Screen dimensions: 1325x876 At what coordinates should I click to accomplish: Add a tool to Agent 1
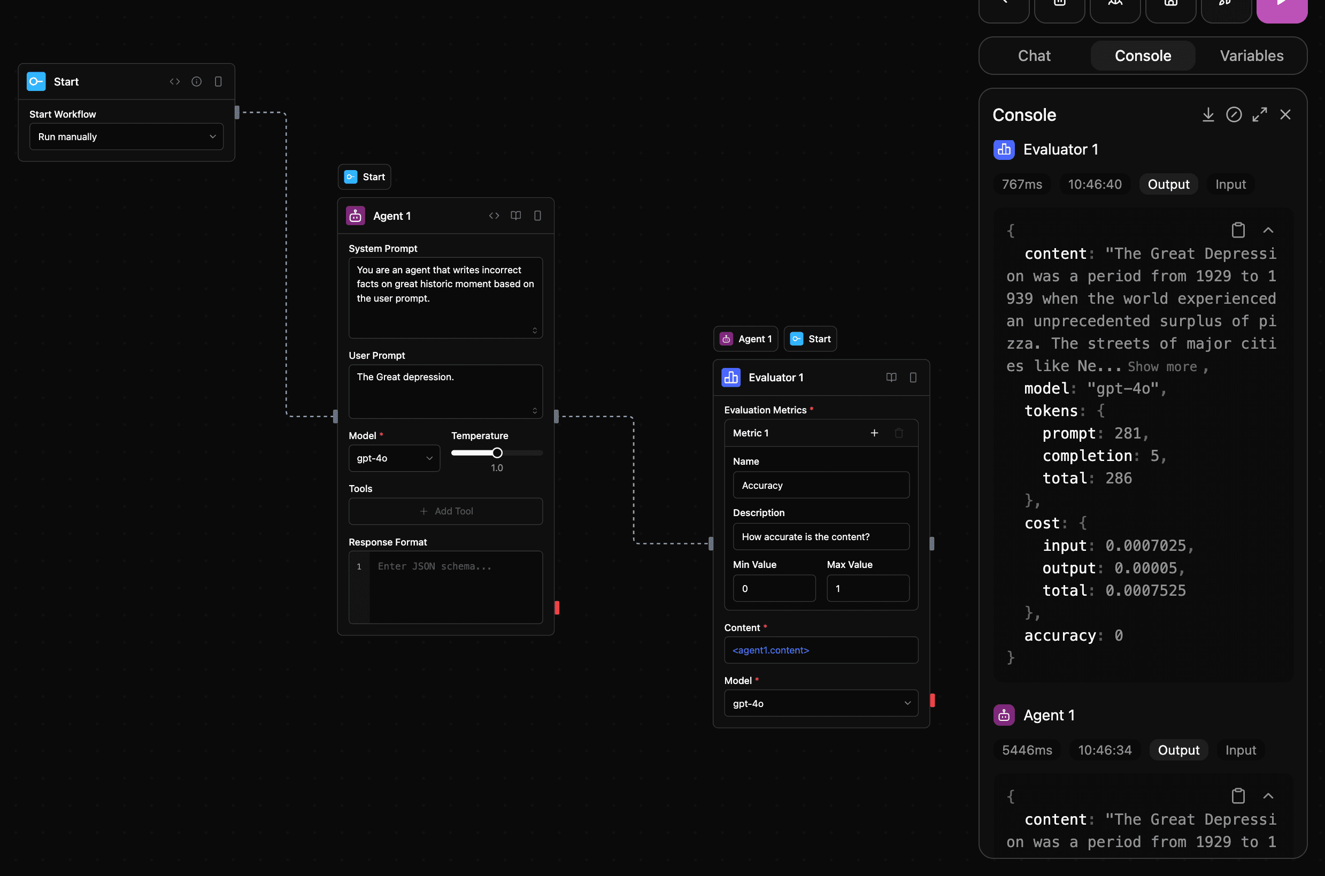(x=445, y=511)
